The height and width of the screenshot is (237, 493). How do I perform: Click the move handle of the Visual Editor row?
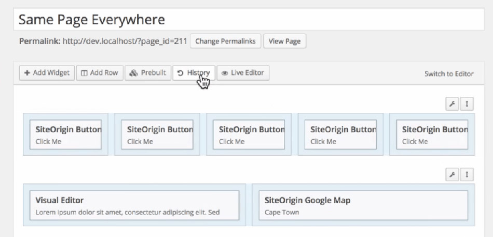coord(467,174)
